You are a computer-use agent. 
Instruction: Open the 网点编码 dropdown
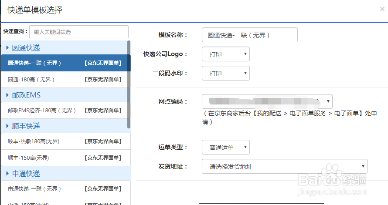[x=267, y=101]
